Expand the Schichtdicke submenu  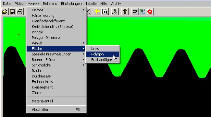click(x=56, y=65)
